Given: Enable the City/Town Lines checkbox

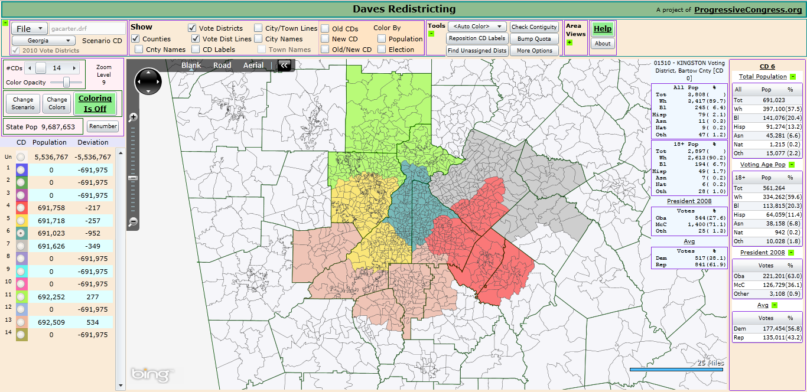Looking at the screenshot, I should (x=258, y=28).
